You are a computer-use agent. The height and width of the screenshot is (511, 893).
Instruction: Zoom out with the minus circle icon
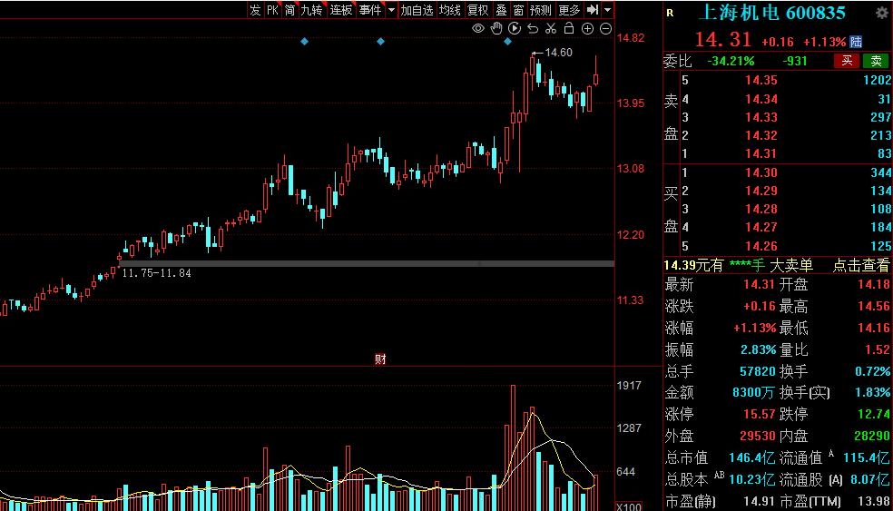606,28
